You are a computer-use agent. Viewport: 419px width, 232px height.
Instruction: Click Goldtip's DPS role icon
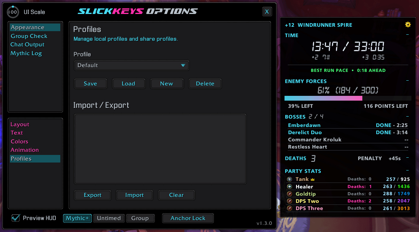tap(289, 194)
